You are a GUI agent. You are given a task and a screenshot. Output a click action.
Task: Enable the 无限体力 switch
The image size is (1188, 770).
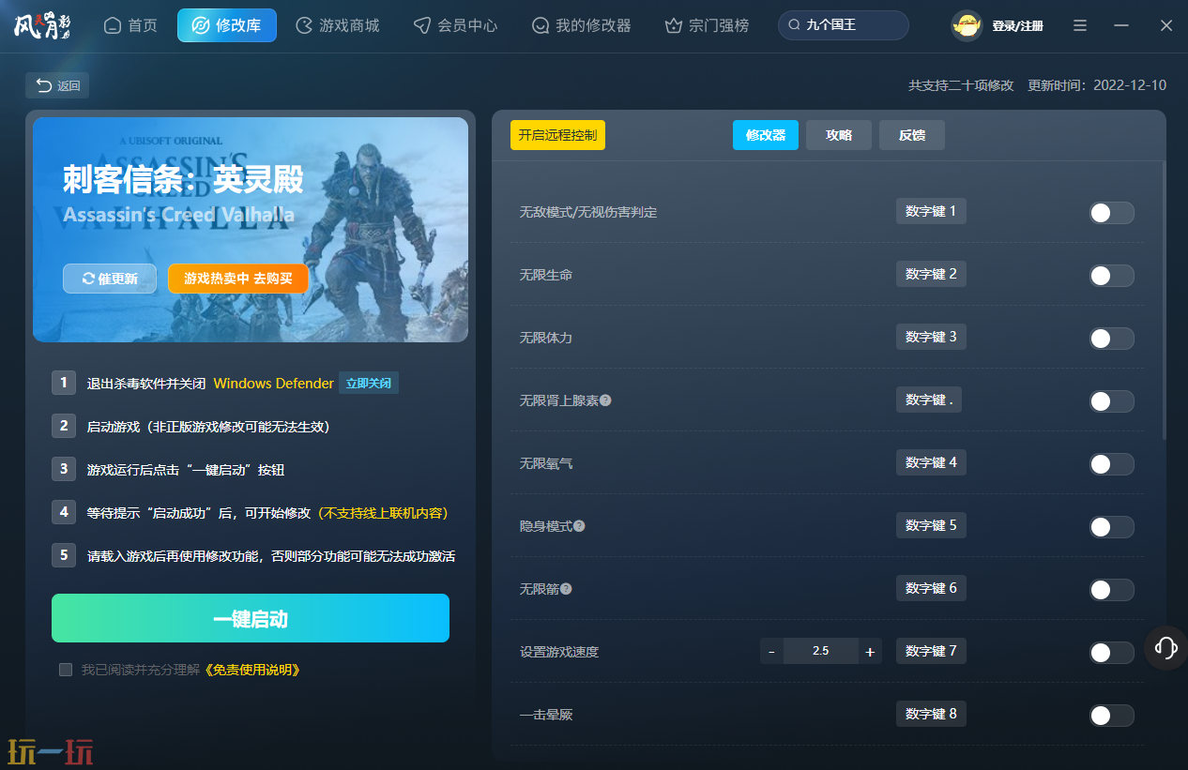pyautogui.click(x=1111, y=339)
